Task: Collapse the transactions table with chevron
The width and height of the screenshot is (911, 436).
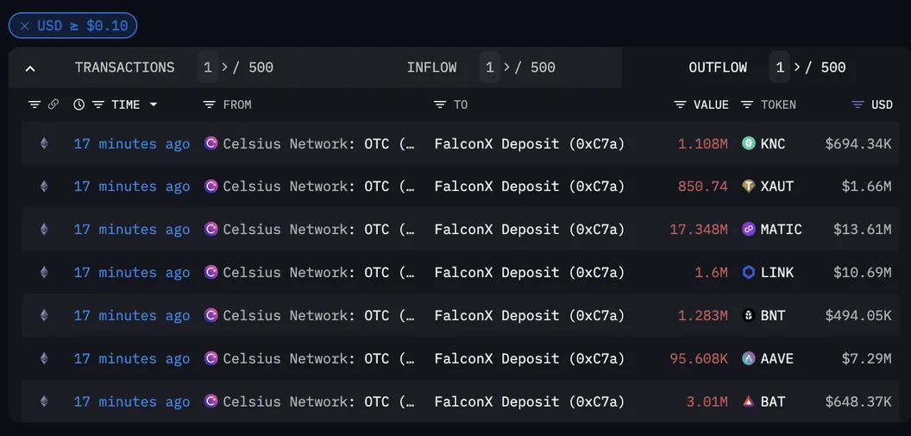Action: pyautogui.click(x=30, y=68)
